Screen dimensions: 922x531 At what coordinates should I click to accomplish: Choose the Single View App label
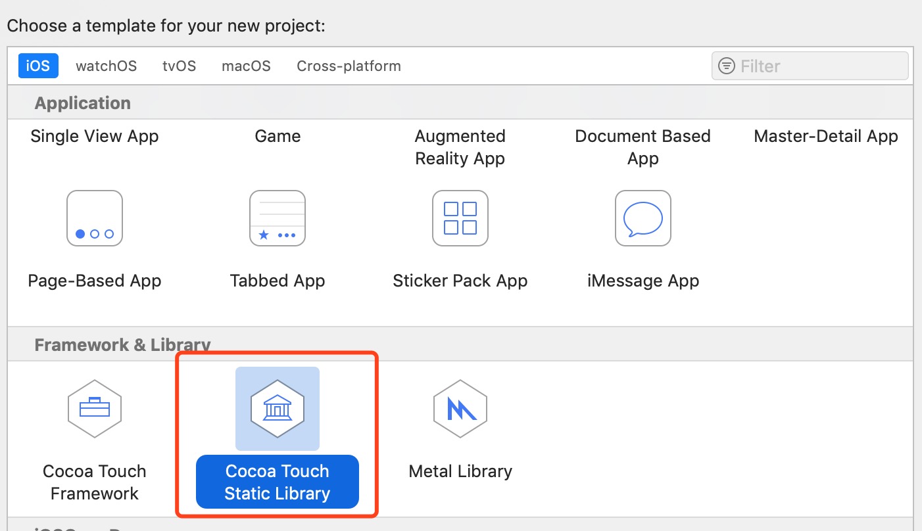95,136
